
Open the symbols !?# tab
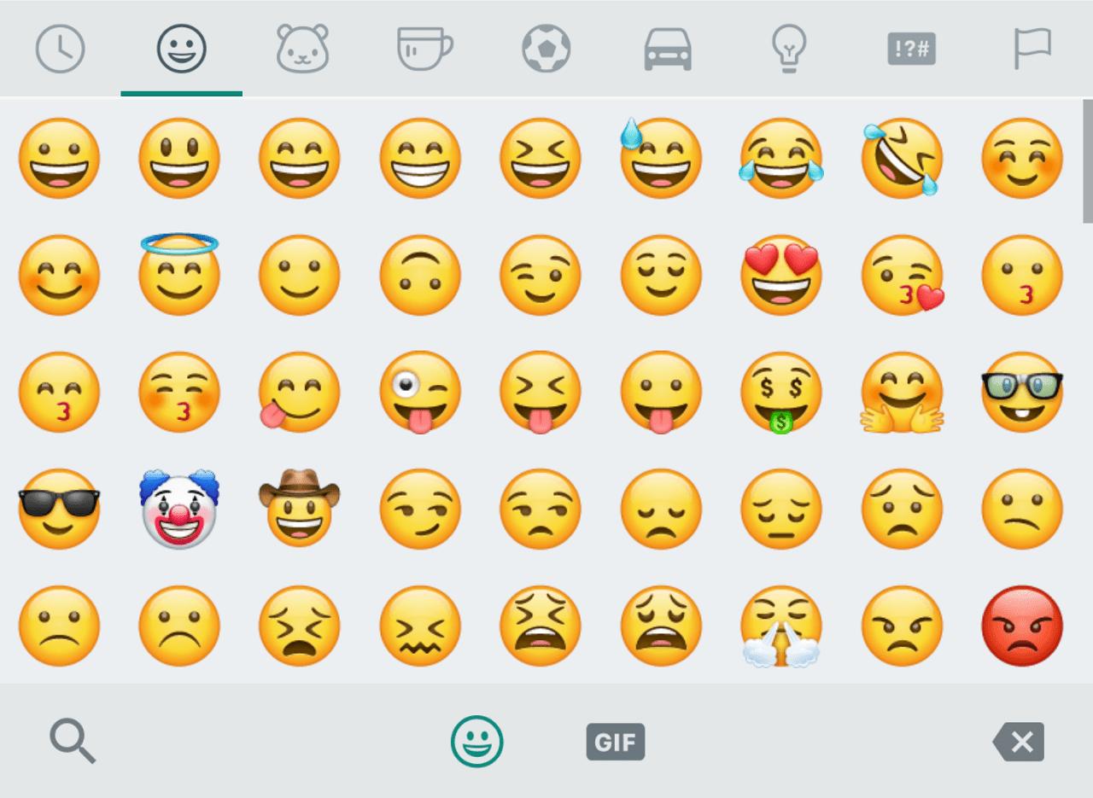pyautogui.click(x=911, y=49)
